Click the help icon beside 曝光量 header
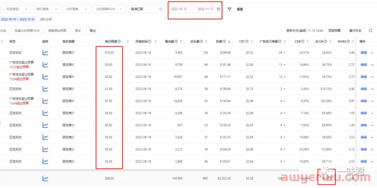The width and height of the screenshot is (377, 188). tap(176, 41)
